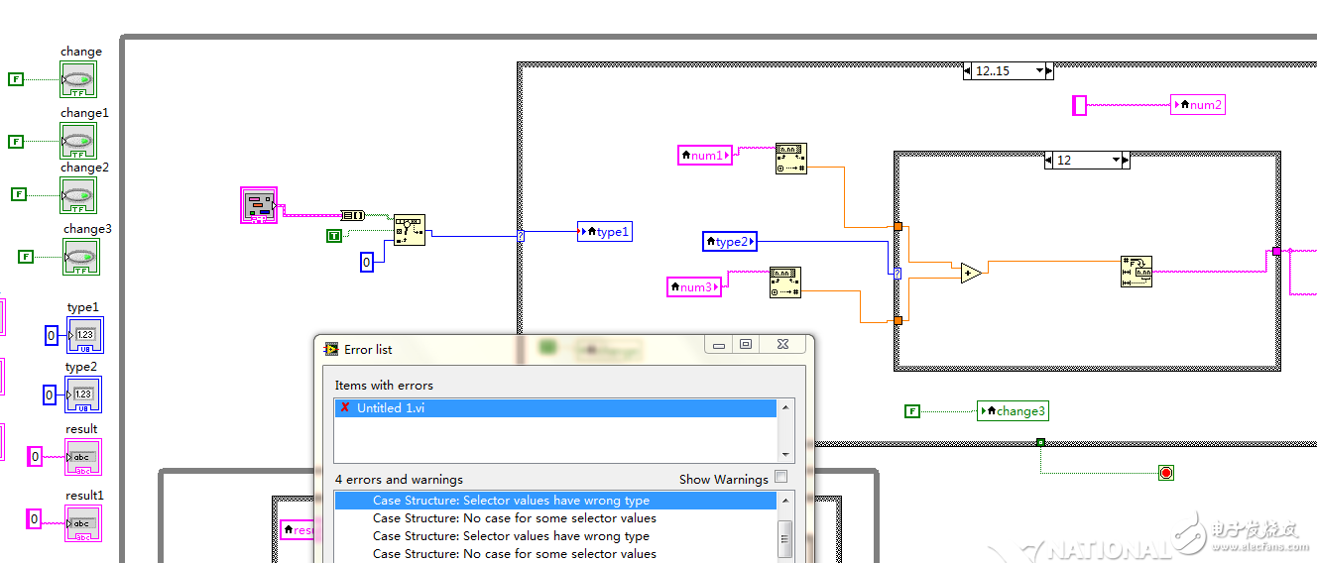
Task: Select the Add function triangle
Action: 971,273
